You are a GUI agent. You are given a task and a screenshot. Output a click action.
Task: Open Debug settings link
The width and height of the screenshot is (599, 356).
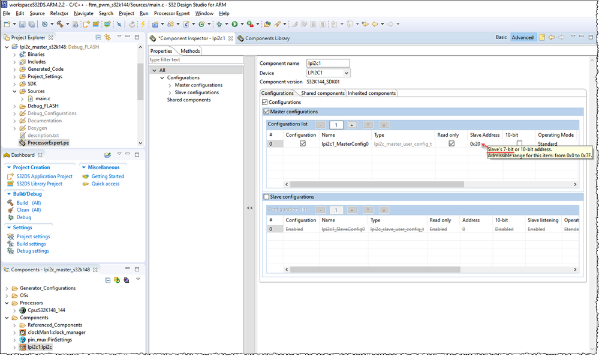point(33,251)
